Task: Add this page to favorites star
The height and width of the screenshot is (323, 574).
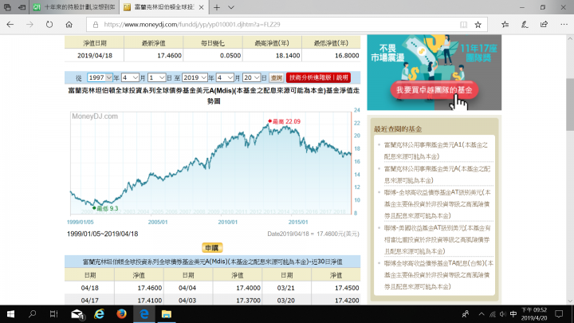Action: click(x=478, y=25)
